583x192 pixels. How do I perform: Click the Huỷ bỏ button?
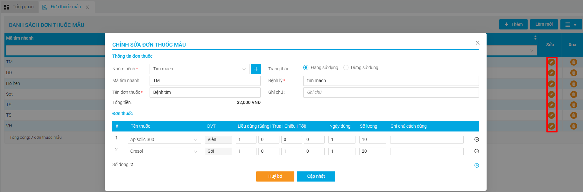click(x=275, y=176)
